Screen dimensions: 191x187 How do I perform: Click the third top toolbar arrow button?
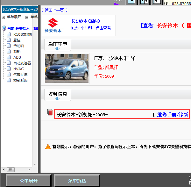(157, 2)
